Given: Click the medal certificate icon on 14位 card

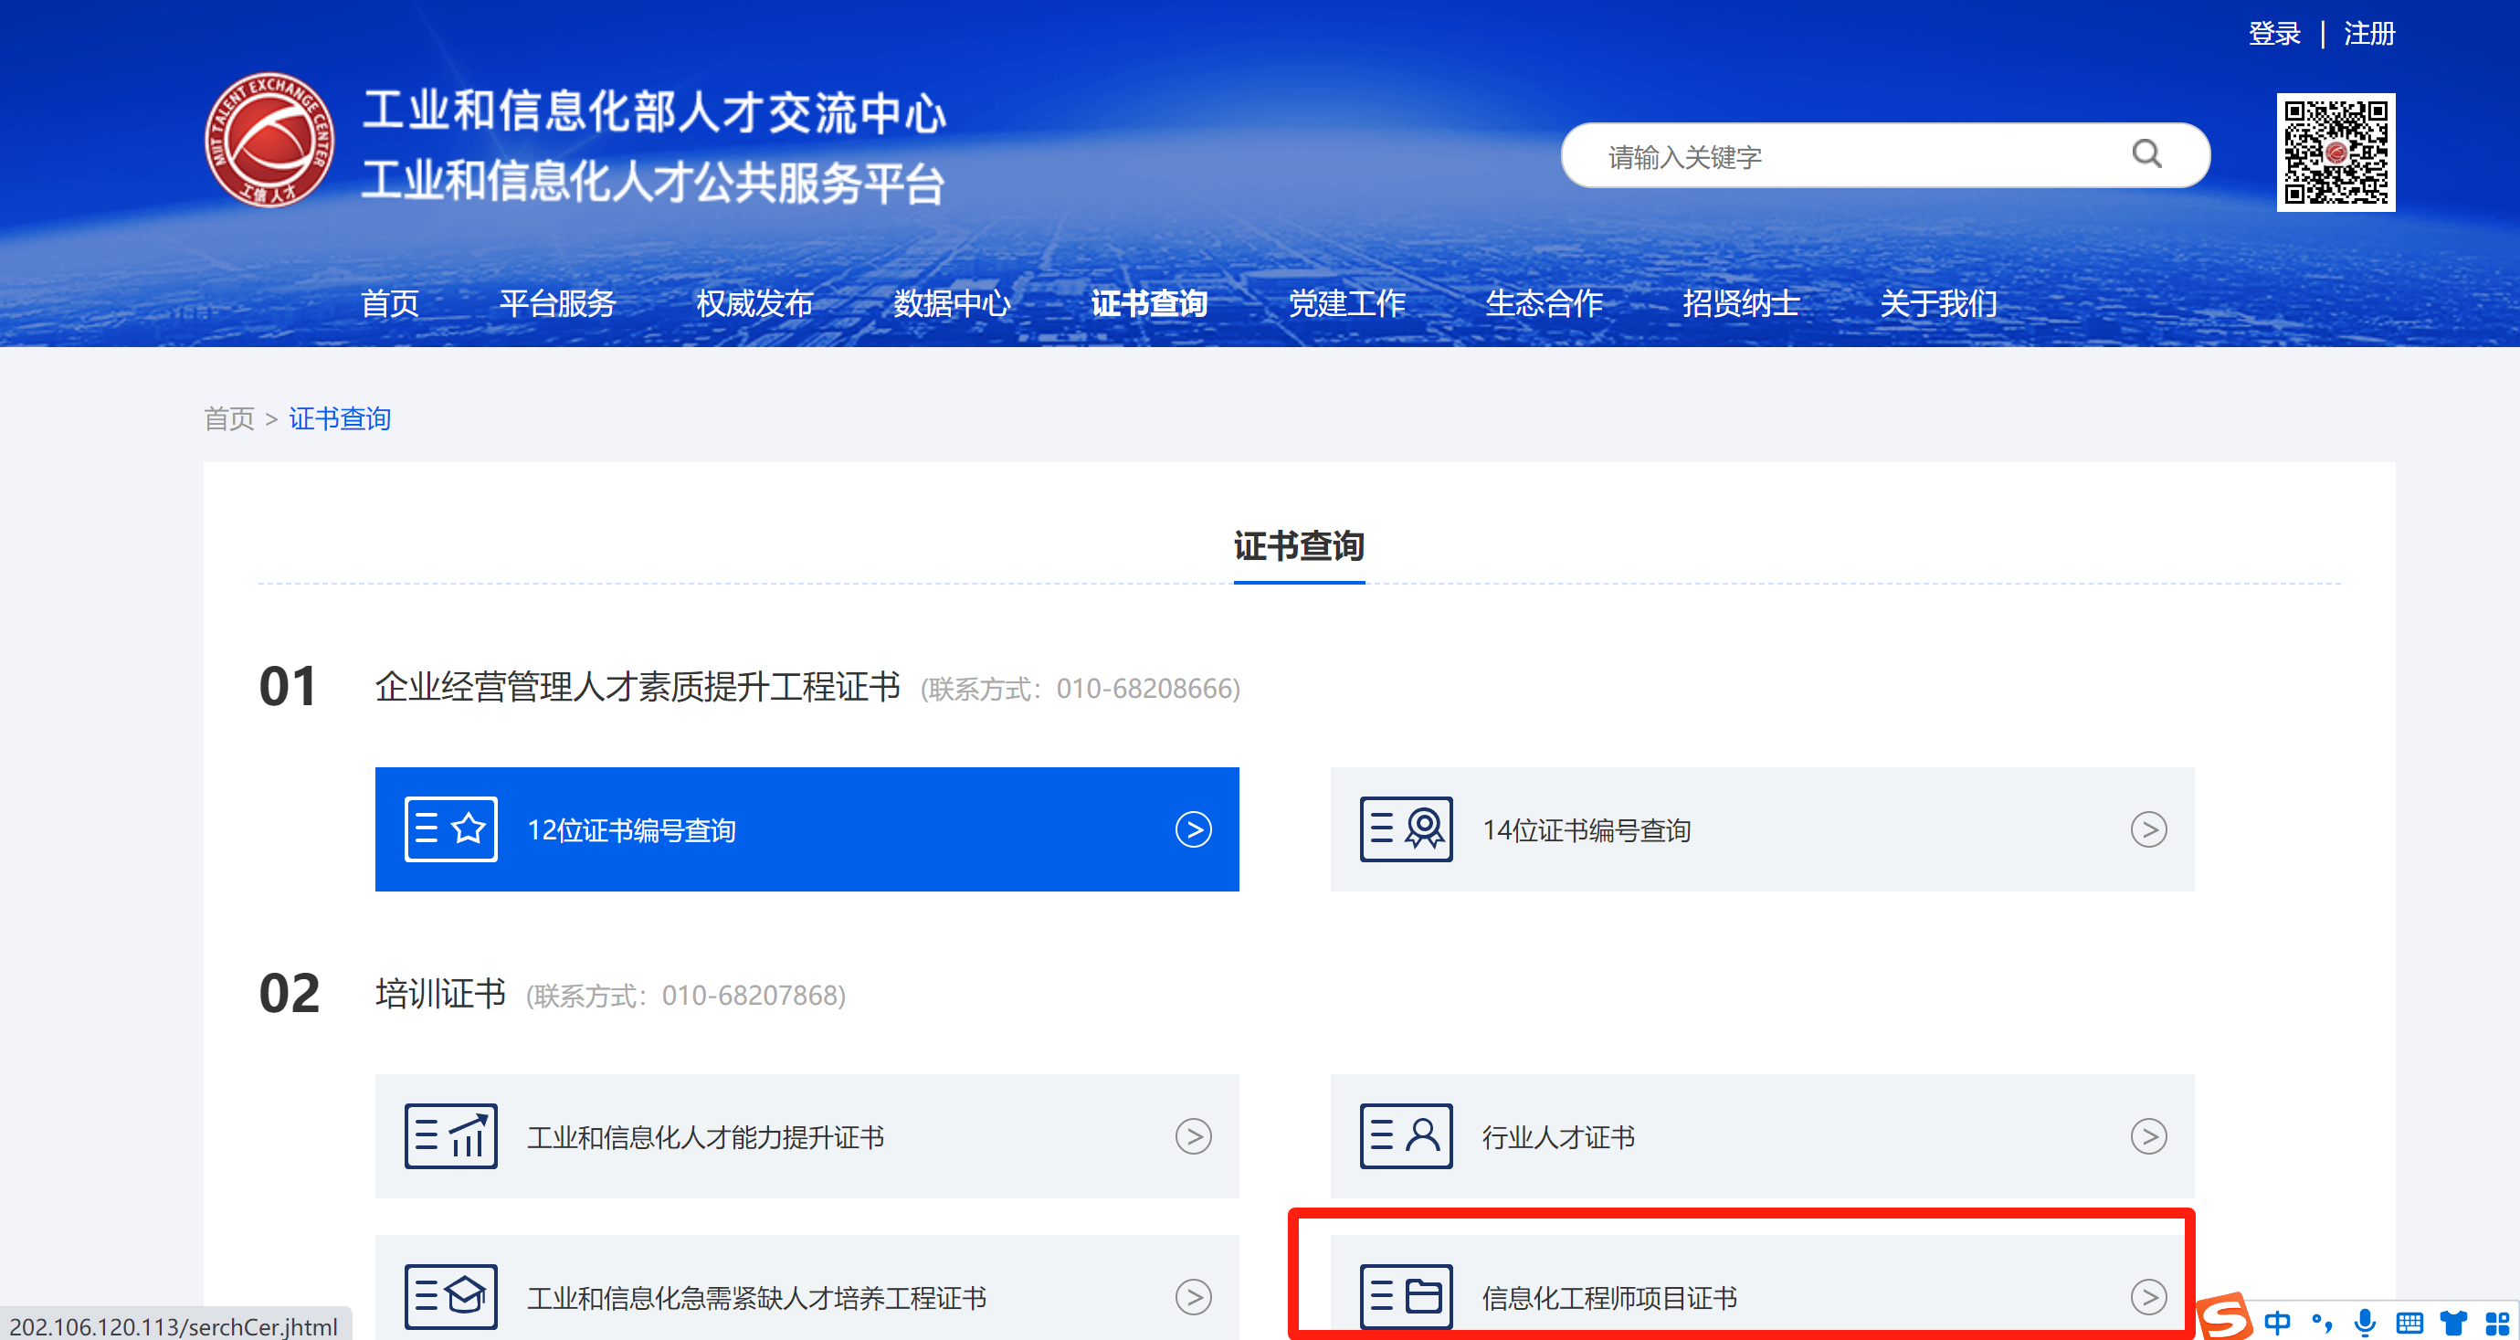Looking at the screenshot, I should pyautogui.click(x=1406, y=829).
